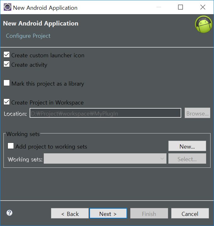
Task: Click New... working set button
Action: (187, 146)
